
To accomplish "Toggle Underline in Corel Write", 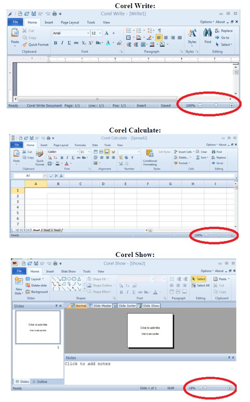I will (69, 43).
